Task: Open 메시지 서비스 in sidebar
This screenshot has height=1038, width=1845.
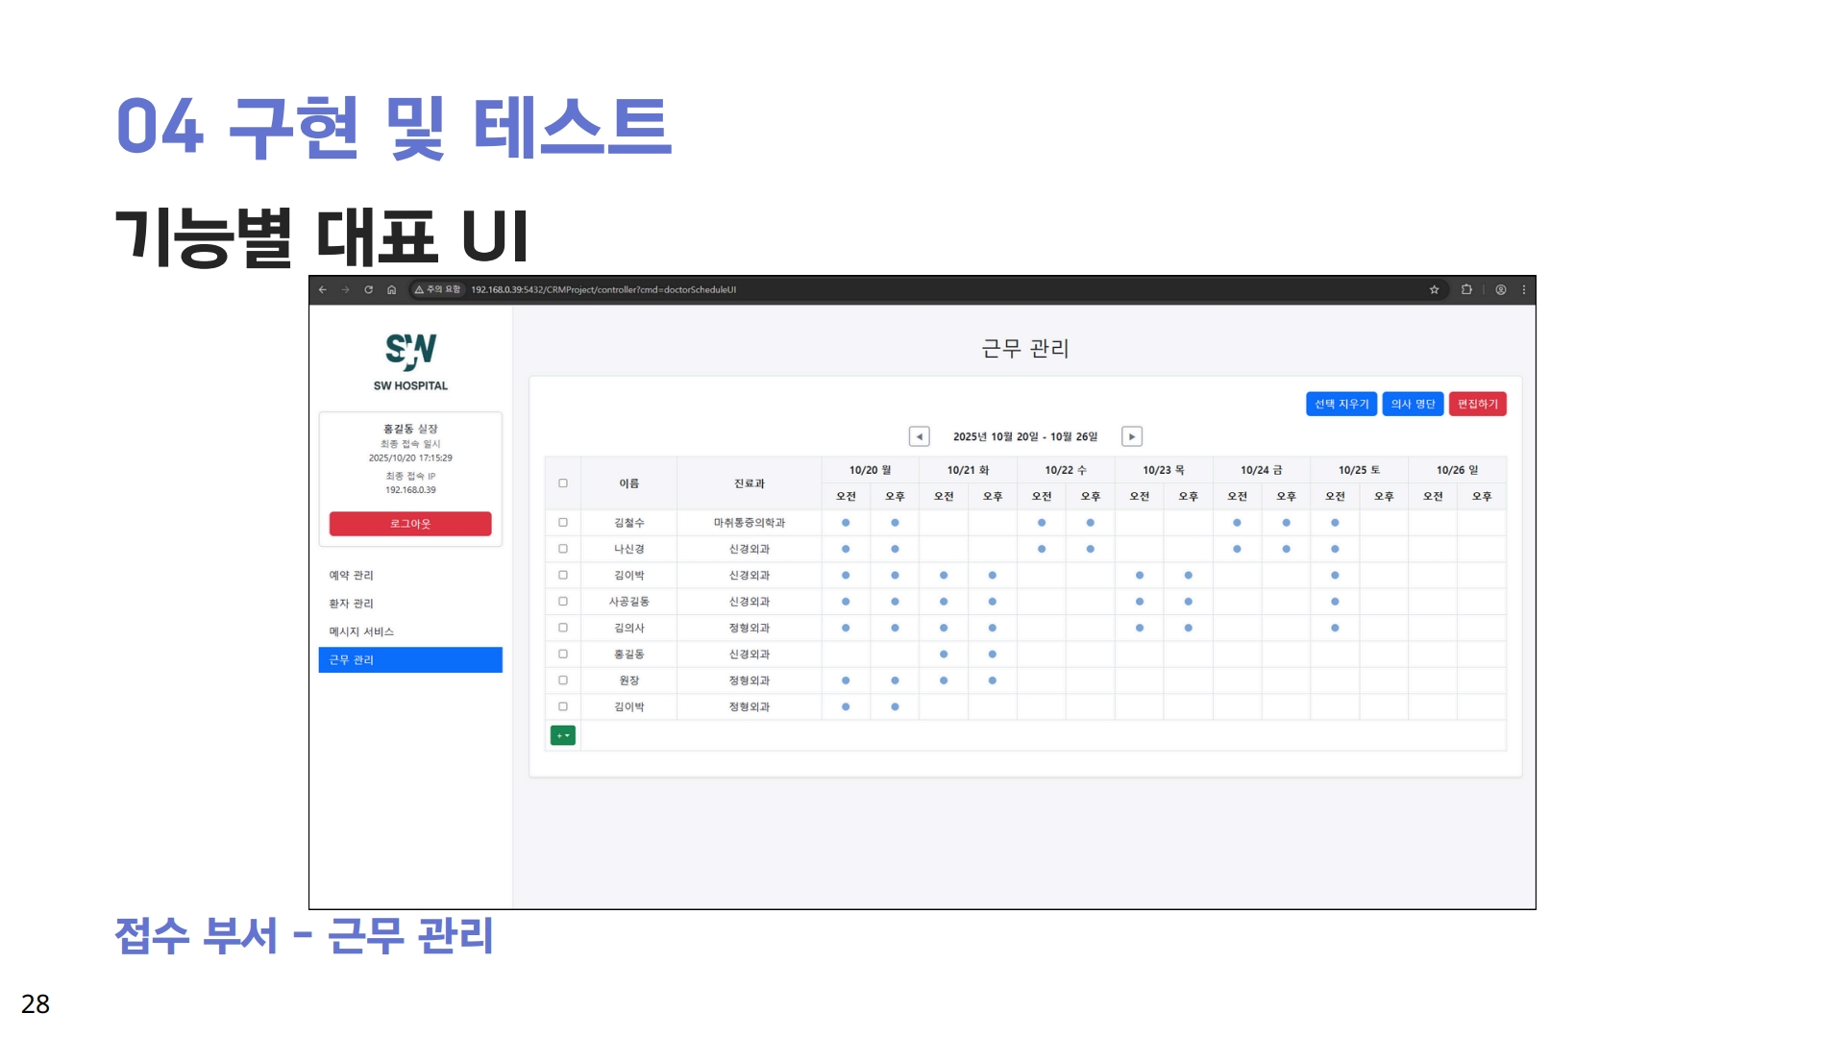Action: [361, 631]
